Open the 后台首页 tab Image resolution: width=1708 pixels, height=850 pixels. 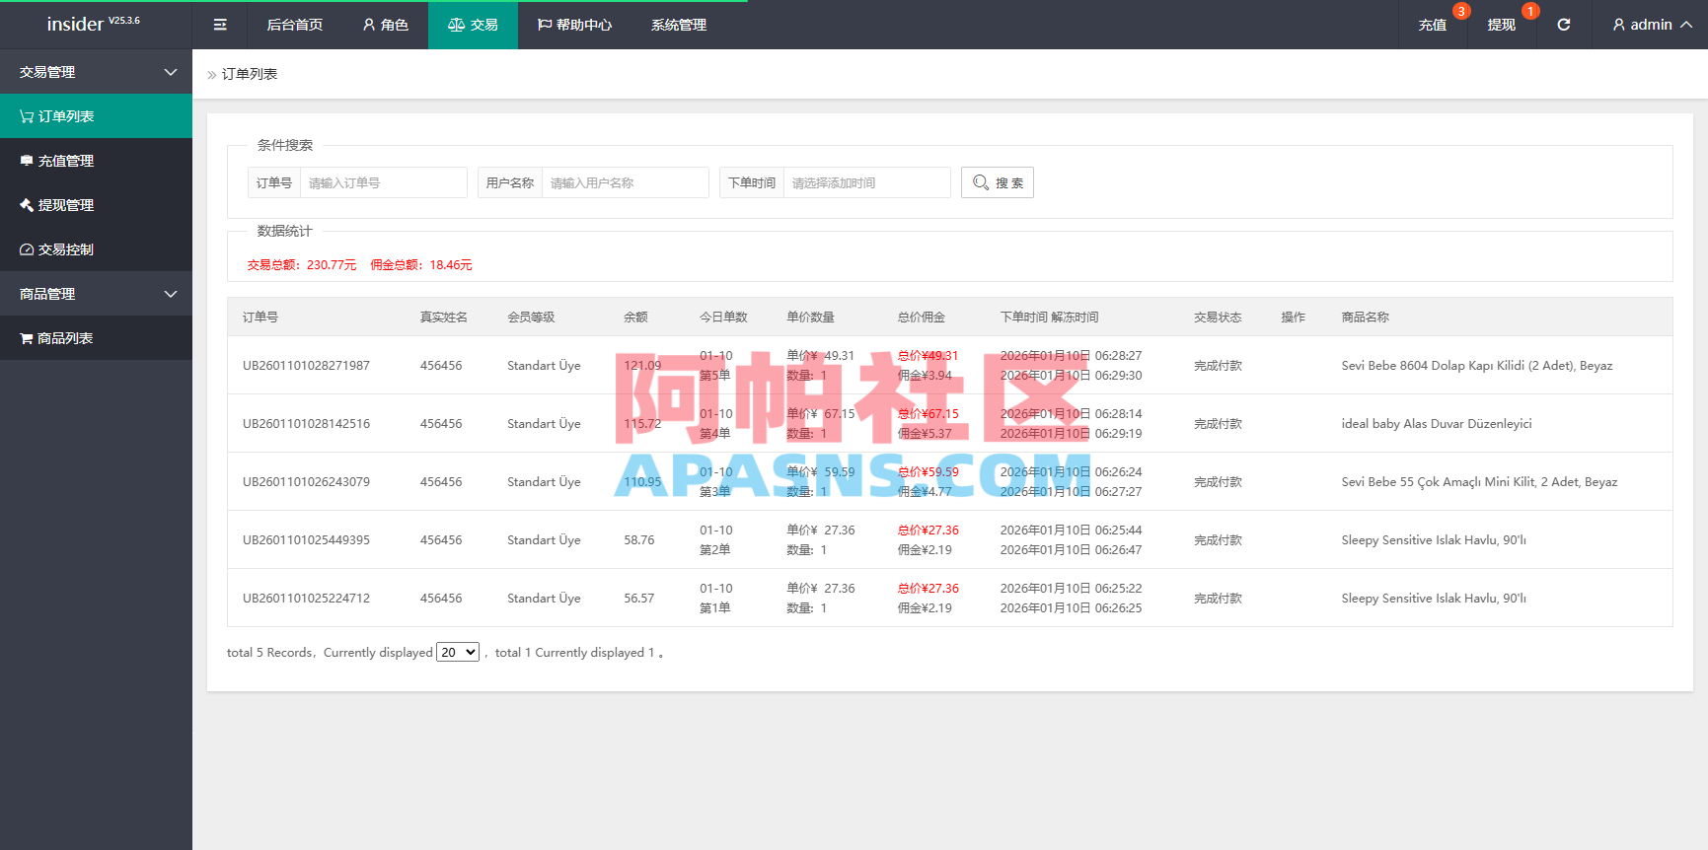pos(295,25)
